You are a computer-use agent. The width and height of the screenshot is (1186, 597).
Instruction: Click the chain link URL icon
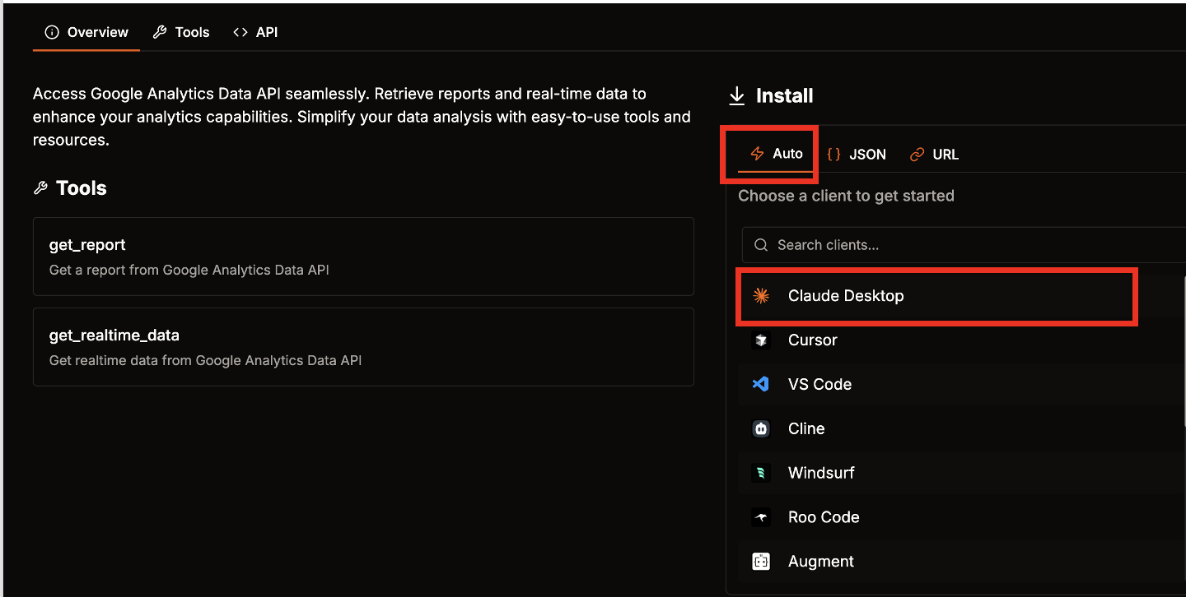click(x=917, y=155)
